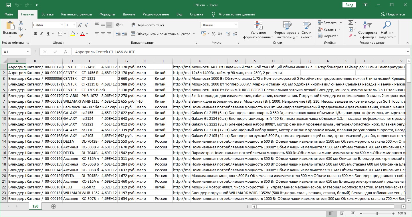Toggle 'Переносить текст' wrap text
Screen dimensions: 412x217
click(x=148, y=25)
